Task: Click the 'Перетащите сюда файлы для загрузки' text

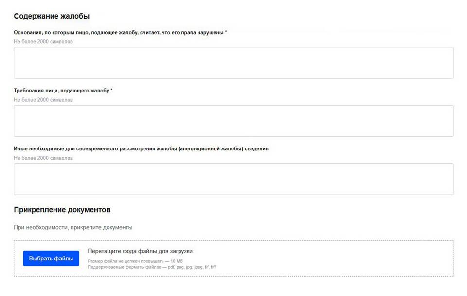Action: [x=140, y=251]
